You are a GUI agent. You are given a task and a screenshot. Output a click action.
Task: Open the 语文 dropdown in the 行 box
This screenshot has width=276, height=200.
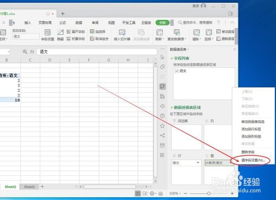[x=198, y=163]
